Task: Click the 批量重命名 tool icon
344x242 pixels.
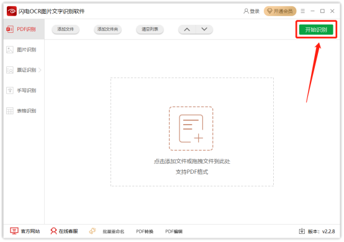Action: point(93,231)
